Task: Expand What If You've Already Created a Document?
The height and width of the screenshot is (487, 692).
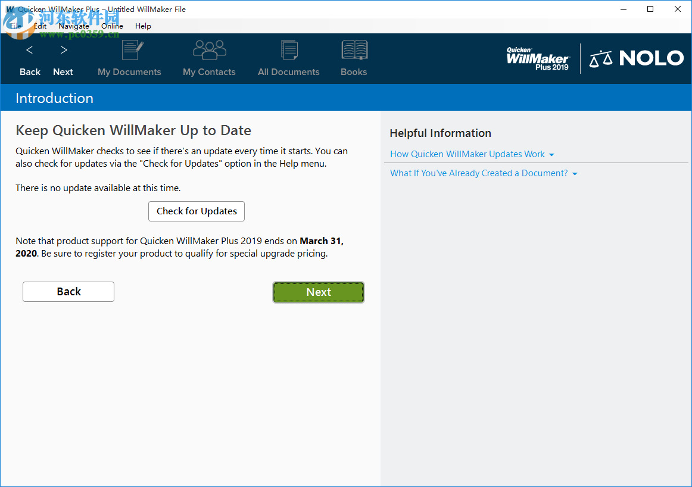Action: pyautogui.click(x=479, y=173)
